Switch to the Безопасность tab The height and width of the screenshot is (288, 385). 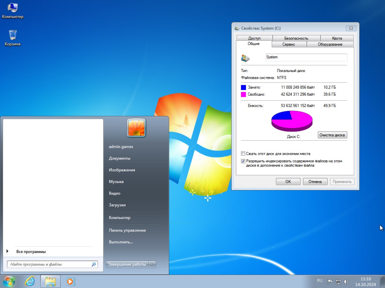pyautogui.click(x=296, y=38)
